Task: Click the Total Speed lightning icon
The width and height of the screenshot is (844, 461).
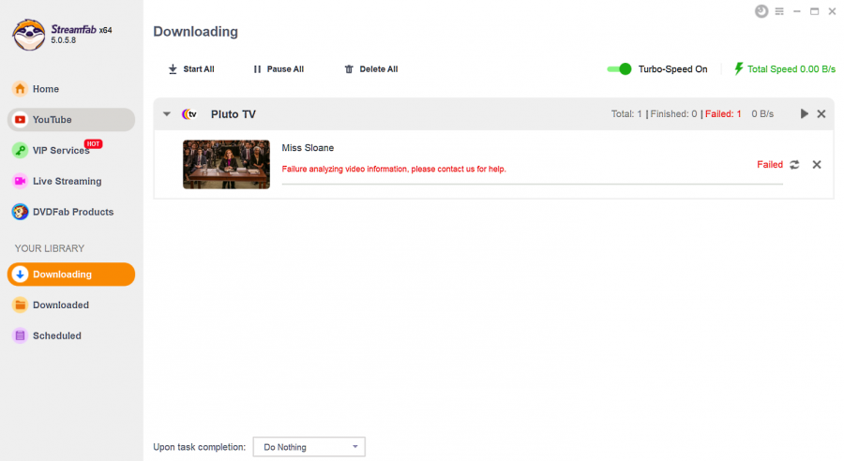Action: coord(739,68)
